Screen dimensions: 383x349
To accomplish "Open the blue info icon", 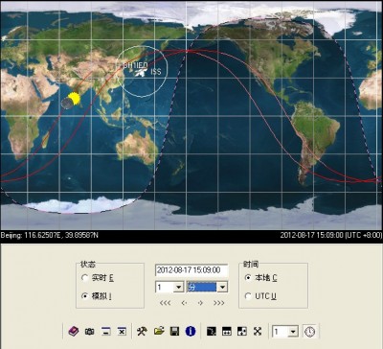I will tap(191, 331).
